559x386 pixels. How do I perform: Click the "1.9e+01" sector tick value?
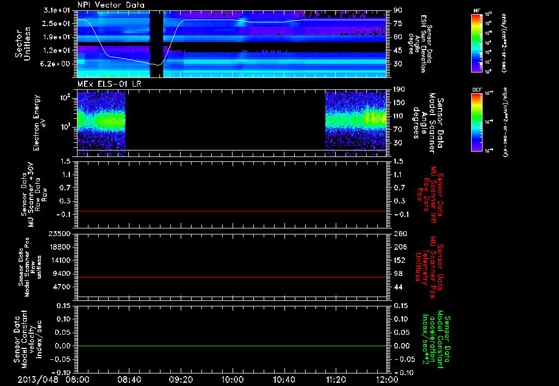coord(57,37)
